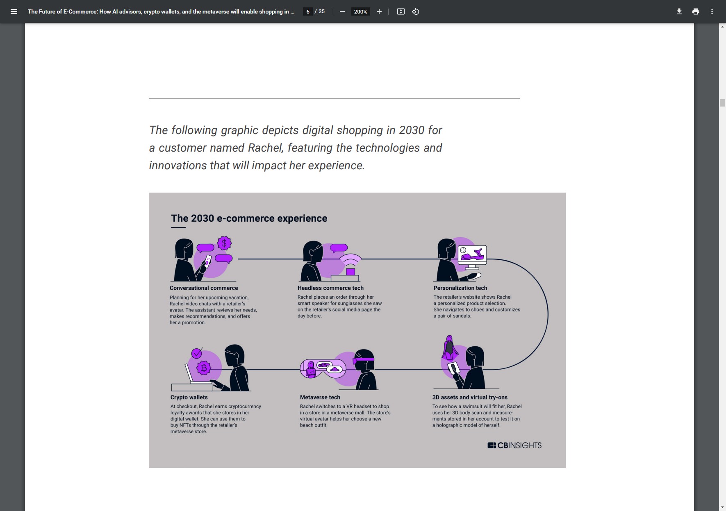Click the scroll up arrow
726x511 pixels.
(x=722, y=27)
